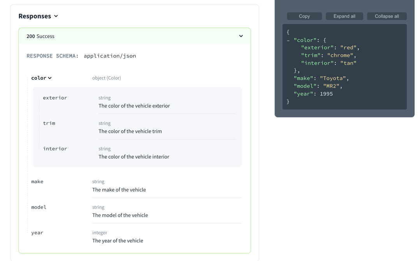
Task: Click the 200 Success header label
Action: (40, 36)
